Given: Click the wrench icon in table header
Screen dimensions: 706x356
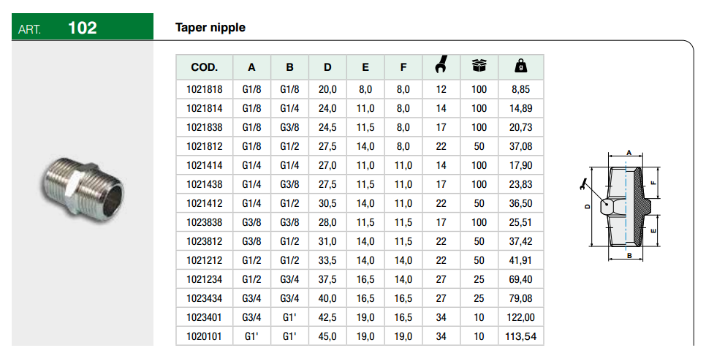Looking at the screenshot, I should coord(441,67).
